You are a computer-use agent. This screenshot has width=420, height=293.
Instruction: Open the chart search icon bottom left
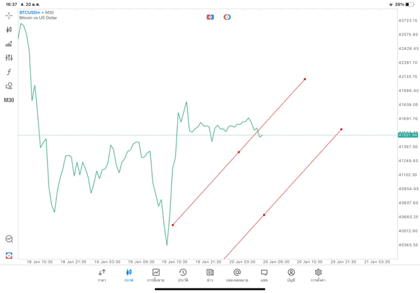pos(9,239)
